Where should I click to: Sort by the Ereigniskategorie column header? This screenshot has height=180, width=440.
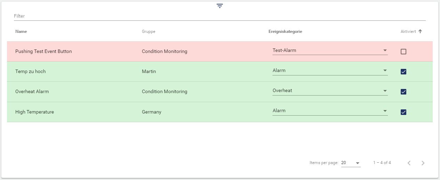click(285, 31)
